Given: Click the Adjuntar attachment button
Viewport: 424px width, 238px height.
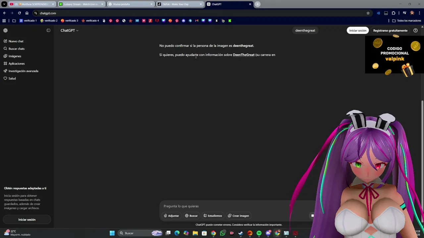Looking at the screenshot, I should tap(171, 216).
